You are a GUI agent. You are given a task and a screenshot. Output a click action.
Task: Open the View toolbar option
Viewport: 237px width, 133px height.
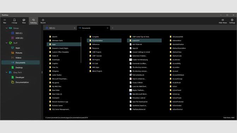[24, 21]
